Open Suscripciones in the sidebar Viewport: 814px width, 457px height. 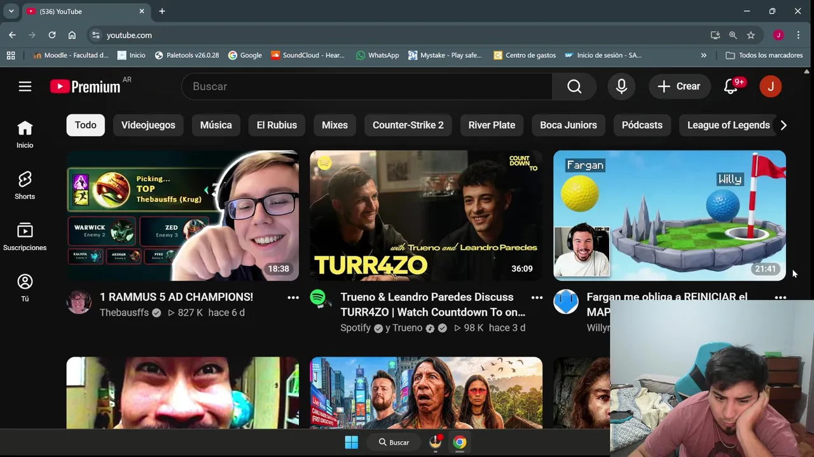pos(25,237)
